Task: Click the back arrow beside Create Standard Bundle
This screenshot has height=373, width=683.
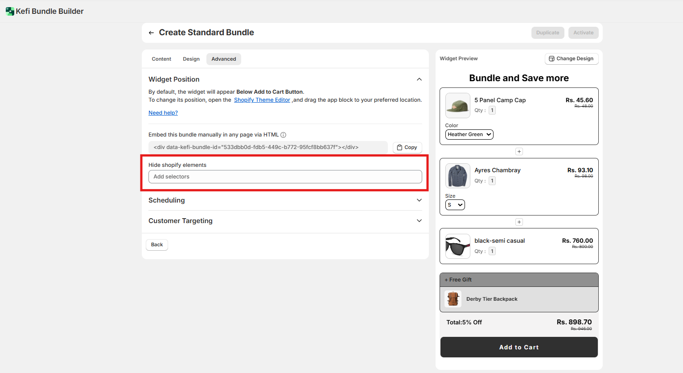Action: [x=151, y=33]
